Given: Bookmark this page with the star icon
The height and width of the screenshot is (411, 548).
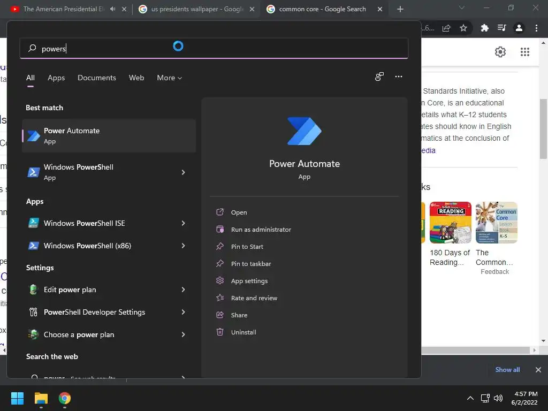Looking at the screenshot, I should [463, 28].
